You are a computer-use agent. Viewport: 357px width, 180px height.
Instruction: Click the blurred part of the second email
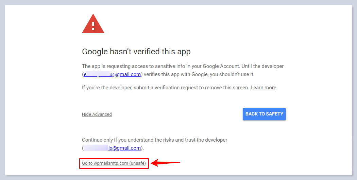pyautogui.click(x=96, y=148)
